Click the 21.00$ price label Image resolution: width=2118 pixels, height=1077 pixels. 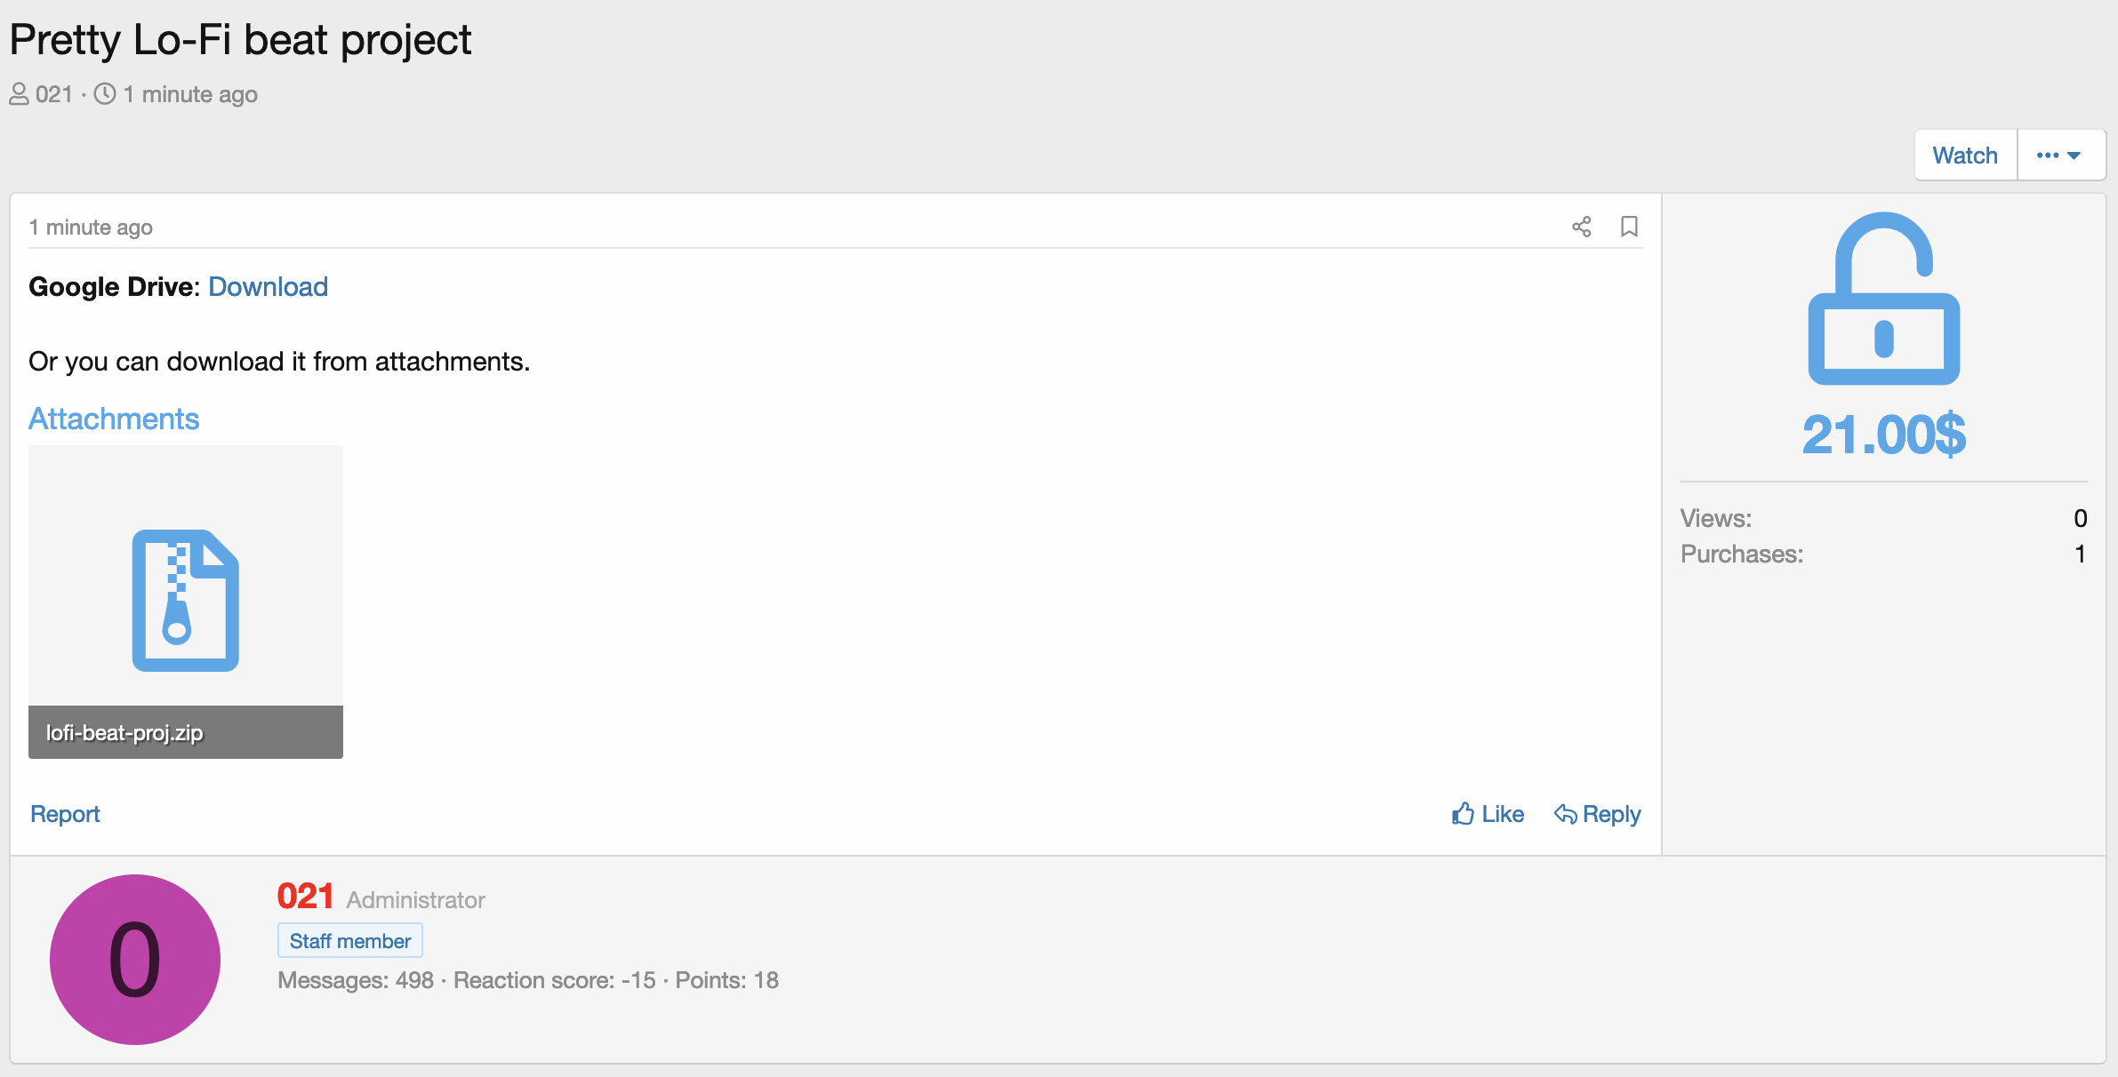(1883, 435)
